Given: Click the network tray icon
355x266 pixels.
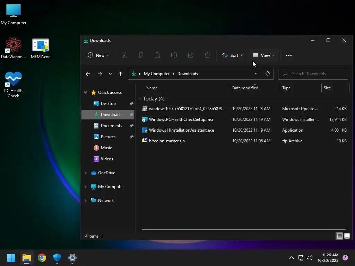Looking at the screenshot, I should [x=301, y=258].
